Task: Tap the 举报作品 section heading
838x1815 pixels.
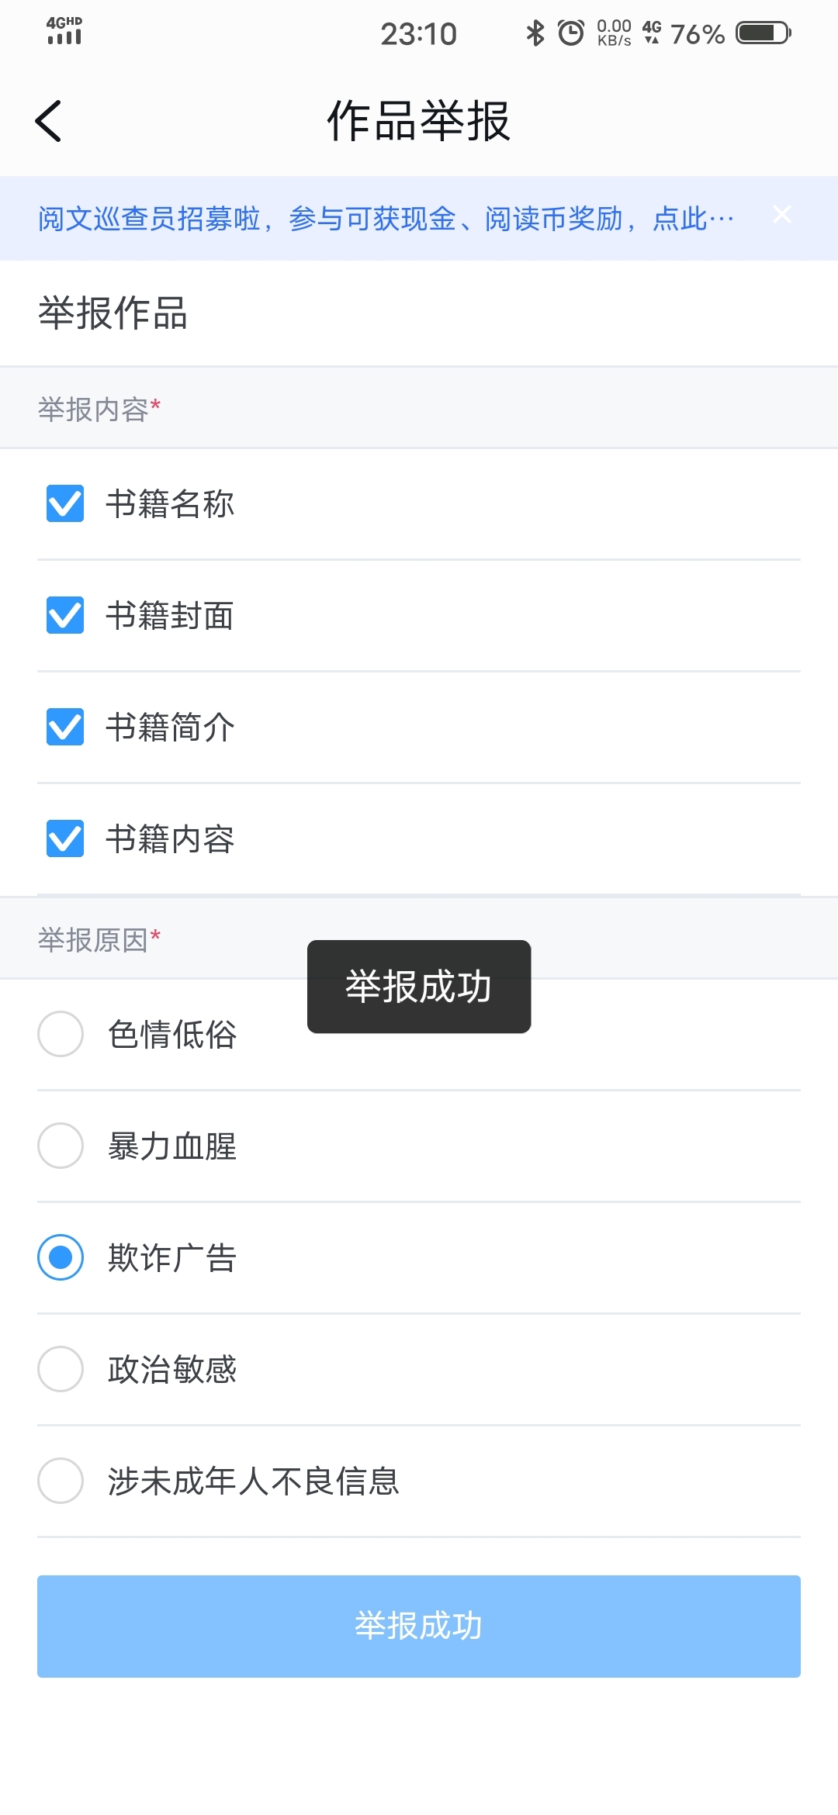Action: point(113,313)
